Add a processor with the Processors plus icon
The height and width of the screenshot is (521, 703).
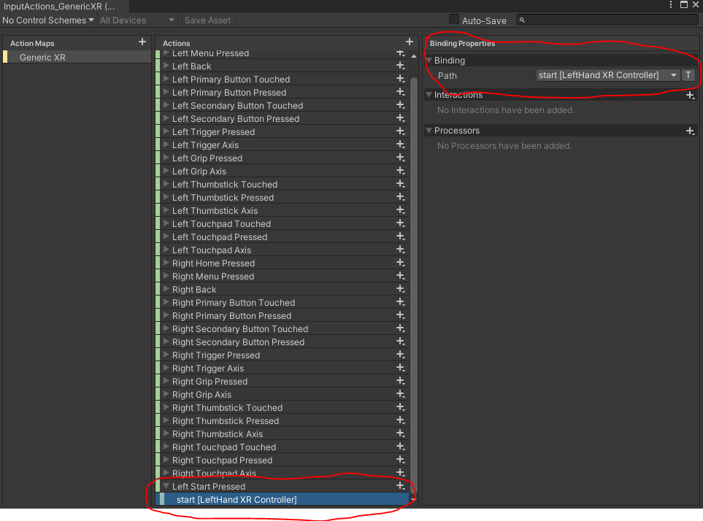click(690, 130)
